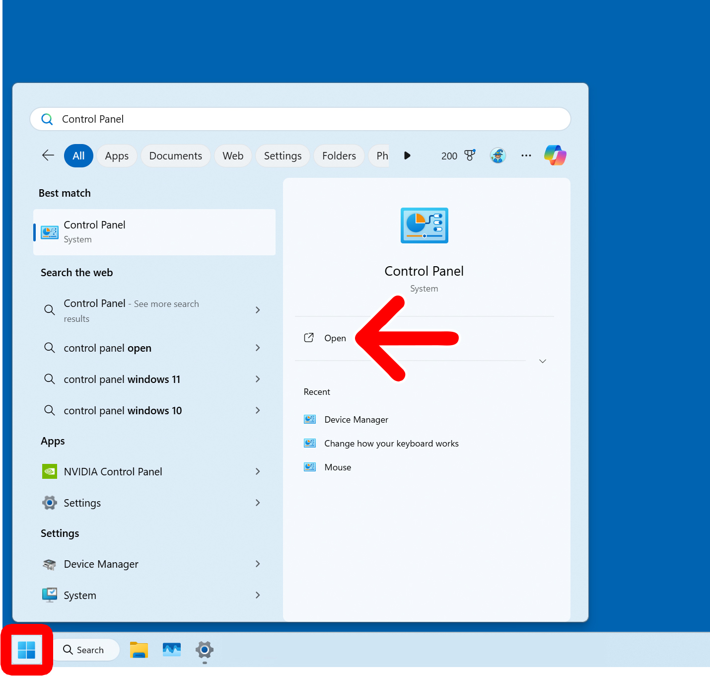Select the Settings filter tab
Screen dimensions: 710x676
pos(283,156)
